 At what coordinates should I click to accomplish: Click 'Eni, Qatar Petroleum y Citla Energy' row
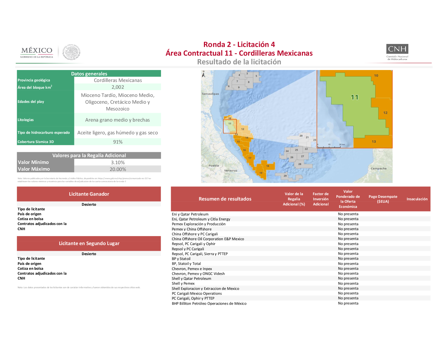301,219
